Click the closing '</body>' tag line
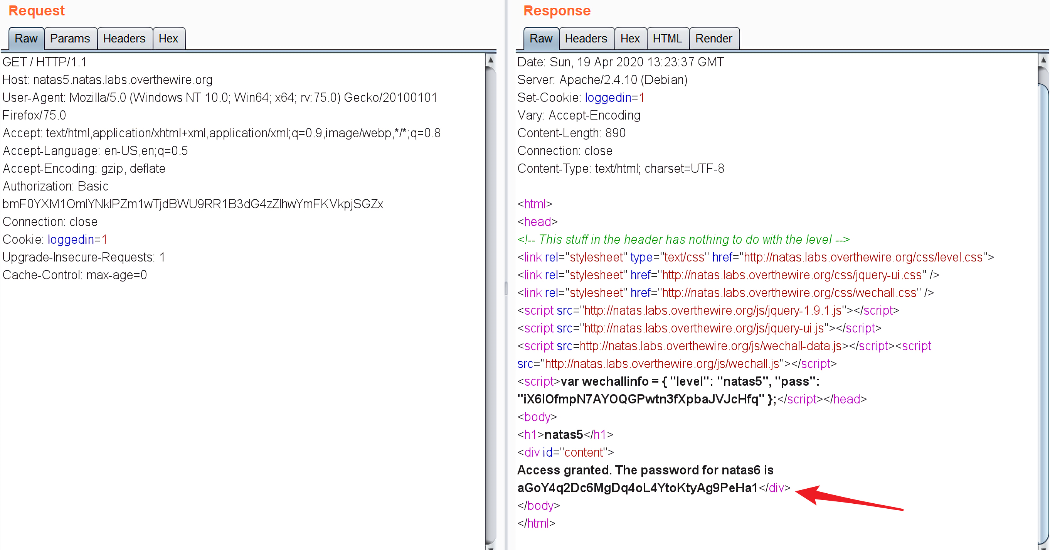This screenshot has height=550, width=1050. (539, 506)
